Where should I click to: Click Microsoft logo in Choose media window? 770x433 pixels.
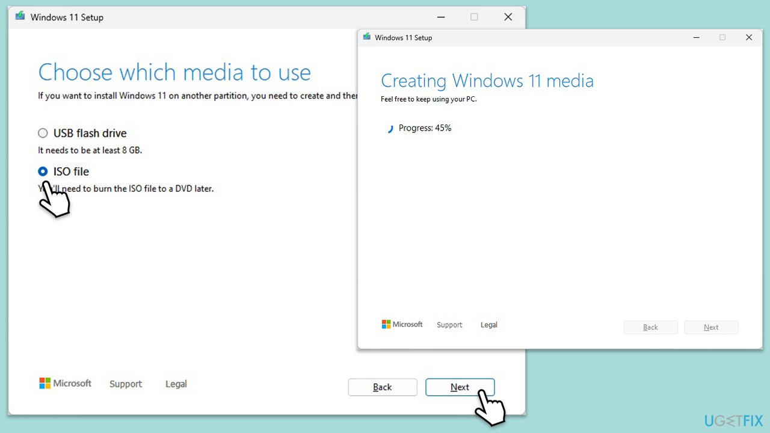(66, 383)
